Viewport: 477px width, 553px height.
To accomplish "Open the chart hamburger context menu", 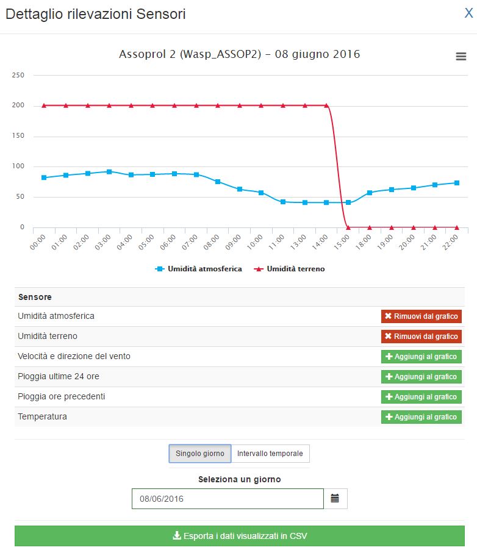I will [461, 57].
